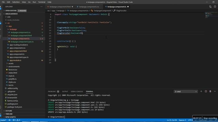Switch to the DEBUG CONSOLE tab
The image size is (218, 122).
tap(77, 91)
